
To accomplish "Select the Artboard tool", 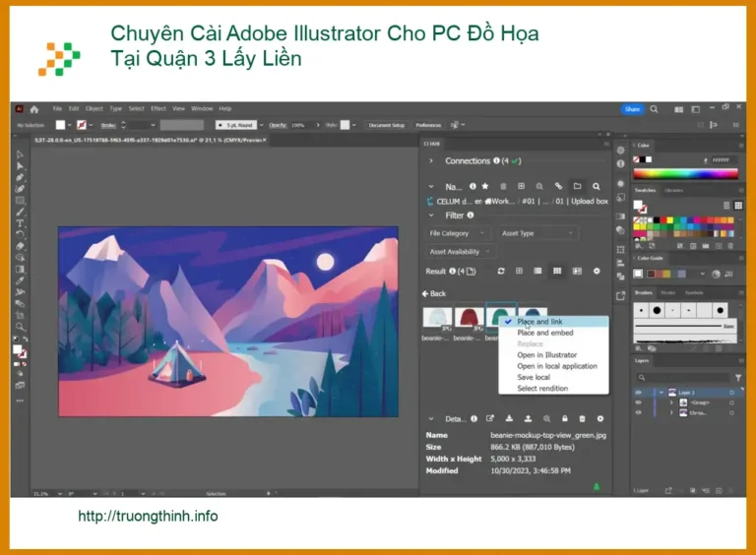I will [20, 316].
